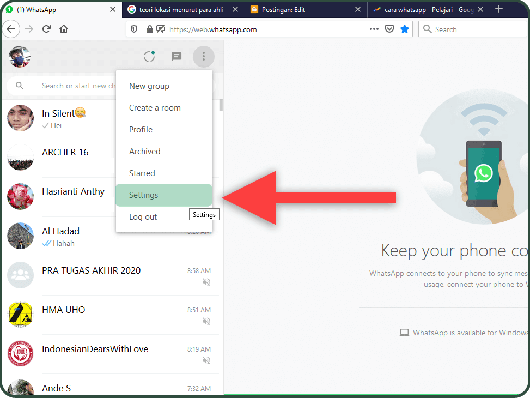The height and width of the screenshot is (398, 530).
Task: Click the Al Hadad avatar
Action: 20,236
